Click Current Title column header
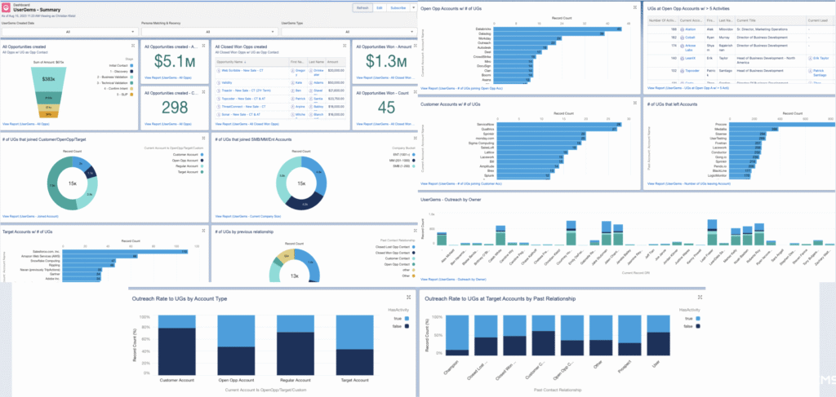This screenshot has height=397, width=836. click(x=771, y=20)
